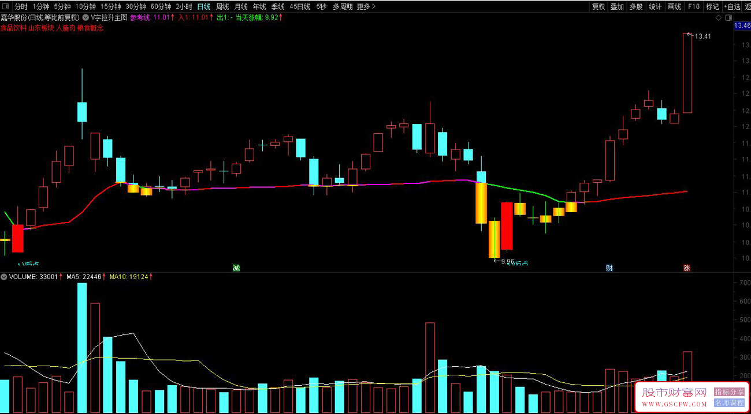Open V字拉升主图 indicator dropdown arrow
This screenshot has width=751, height=414.
(85, 18)
